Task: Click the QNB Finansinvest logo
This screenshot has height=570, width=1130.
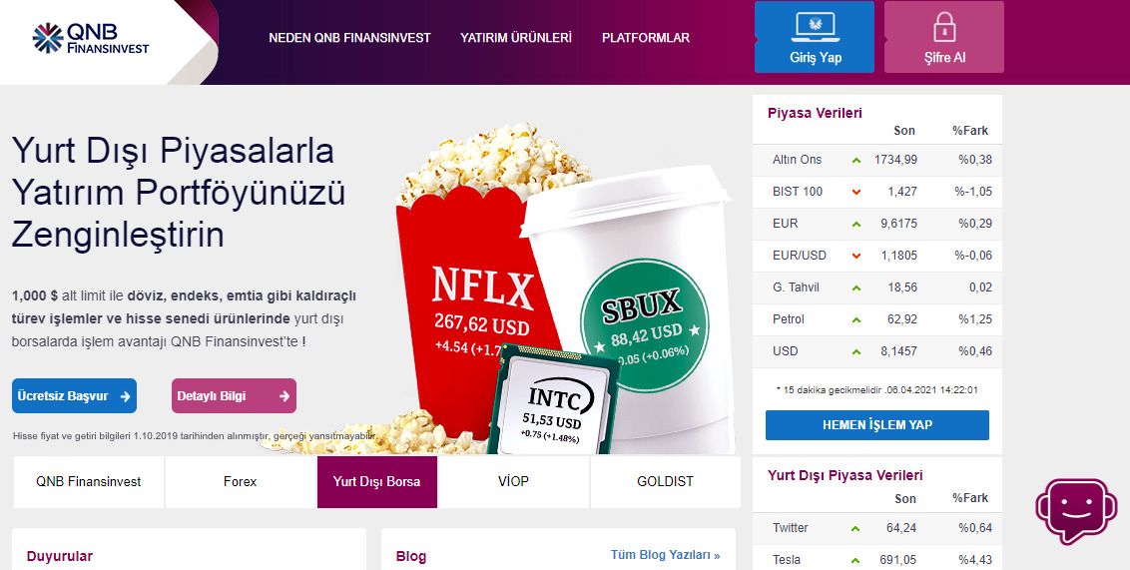Action: (x=91, y=38)
